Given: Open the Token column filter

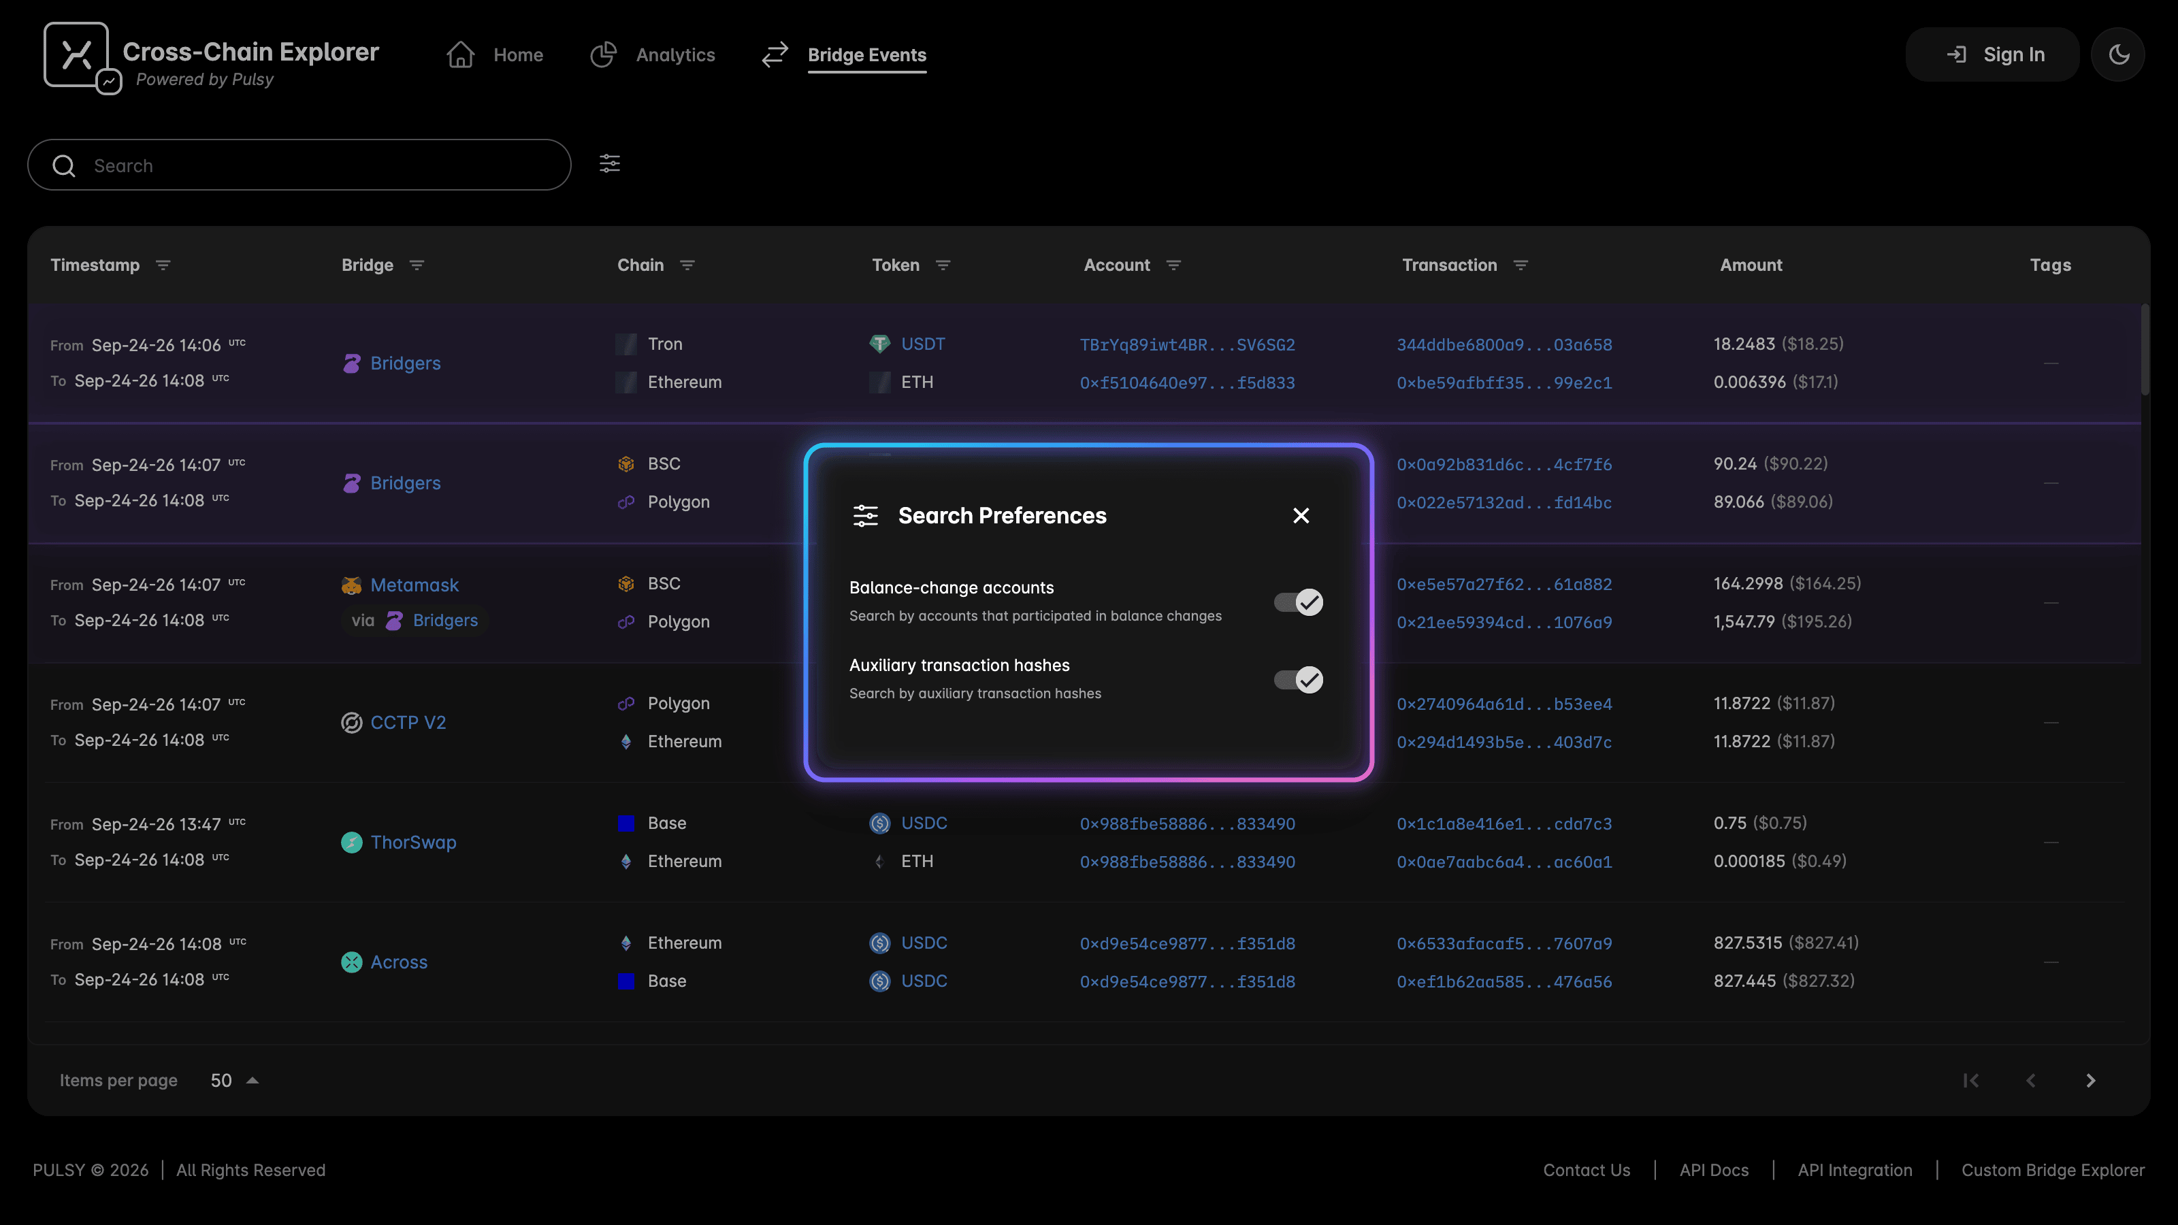Looking at the screenshot, I should click(x=943, y=265).
